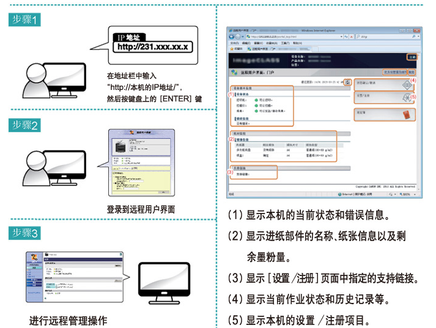The height and width of the screenshot is (328, 436).
Task: Open the 编辑(E) menu
Action: [246, 43]
